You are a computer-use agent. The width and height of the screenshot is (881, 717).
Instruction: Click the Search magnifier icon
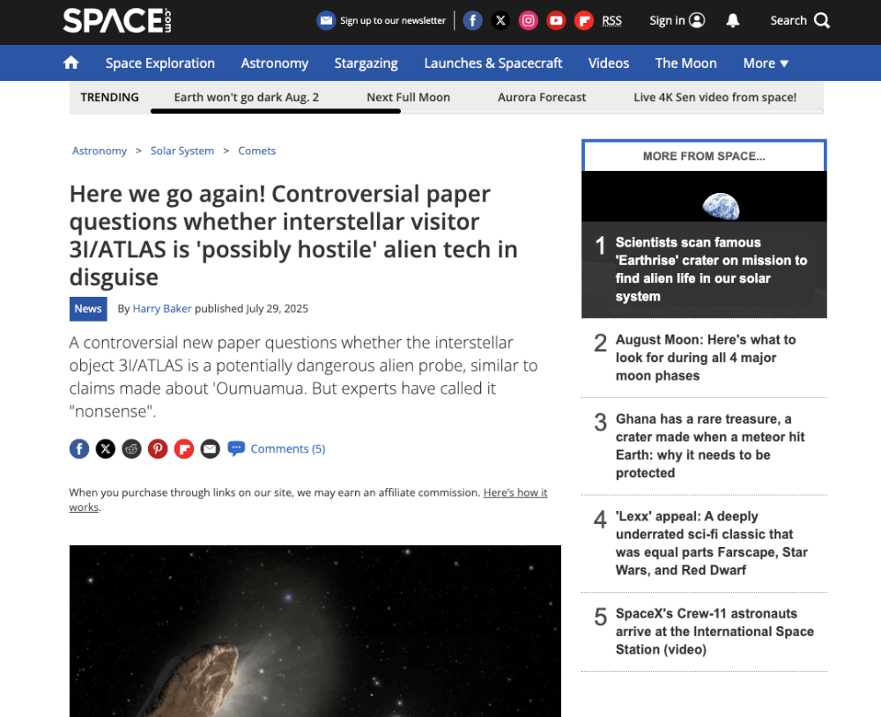click(x=822, y=21)
